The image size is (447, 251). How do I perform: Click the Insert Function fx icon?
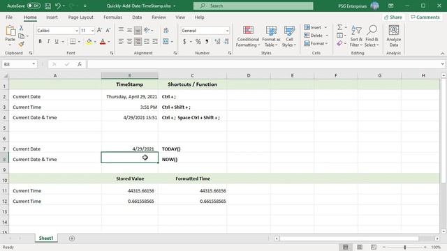(x=80, y=64)
